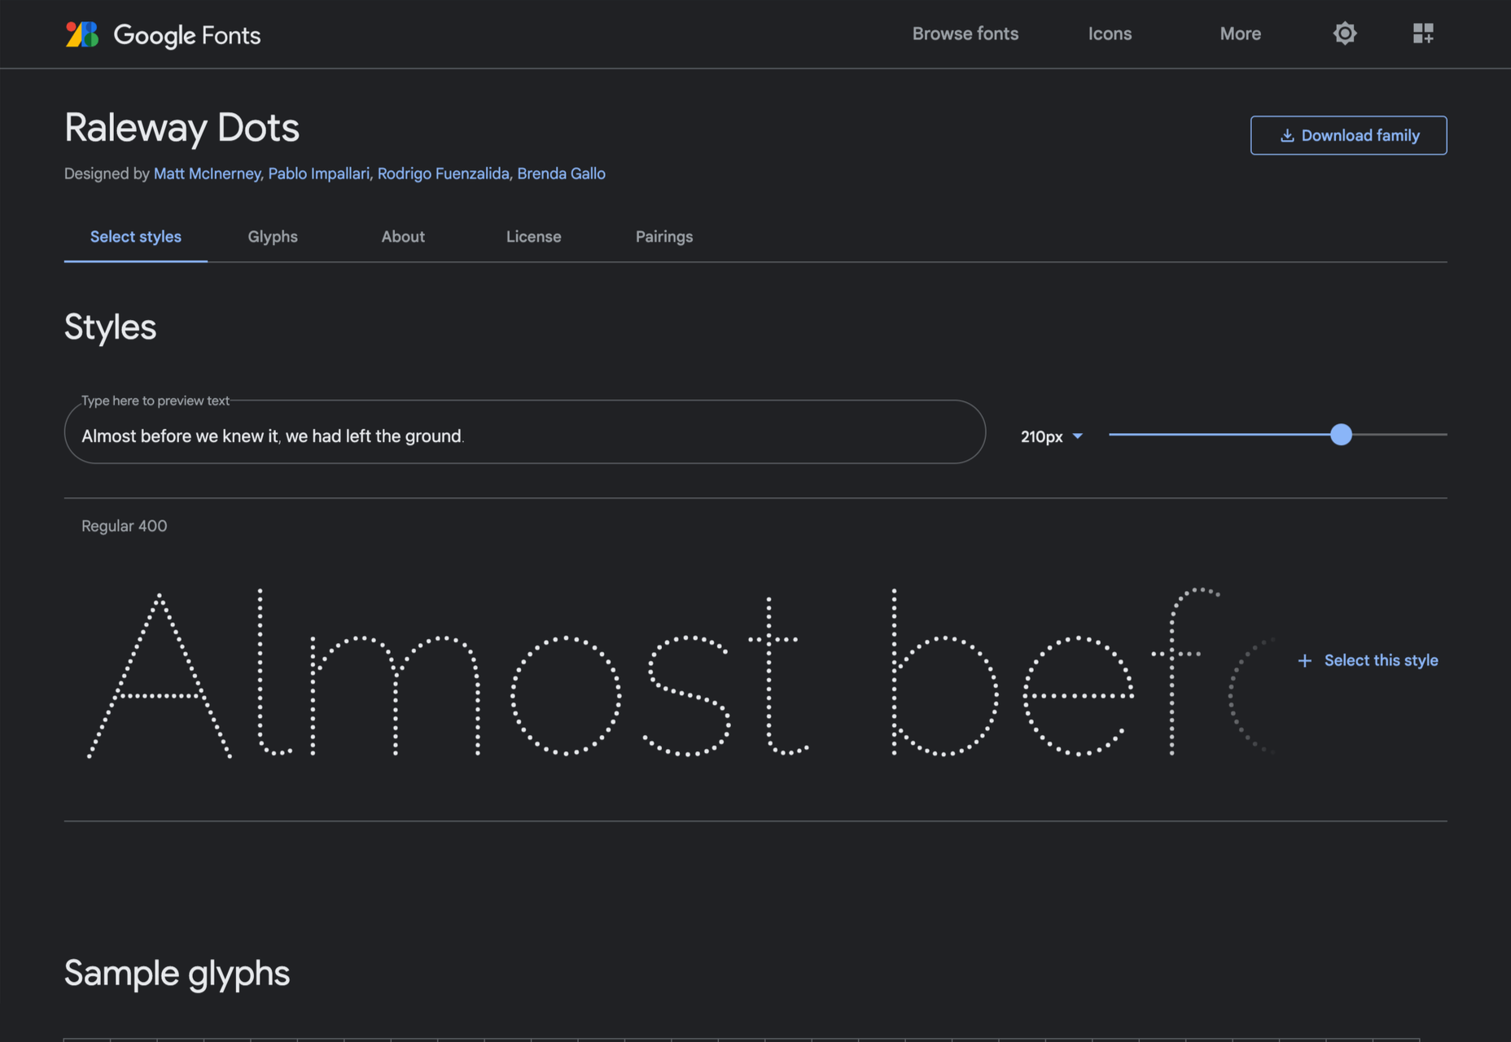This screenshot has width=1511, height=1042.
Task: Click the Download family button
Action: click(x=1348, y=135)
